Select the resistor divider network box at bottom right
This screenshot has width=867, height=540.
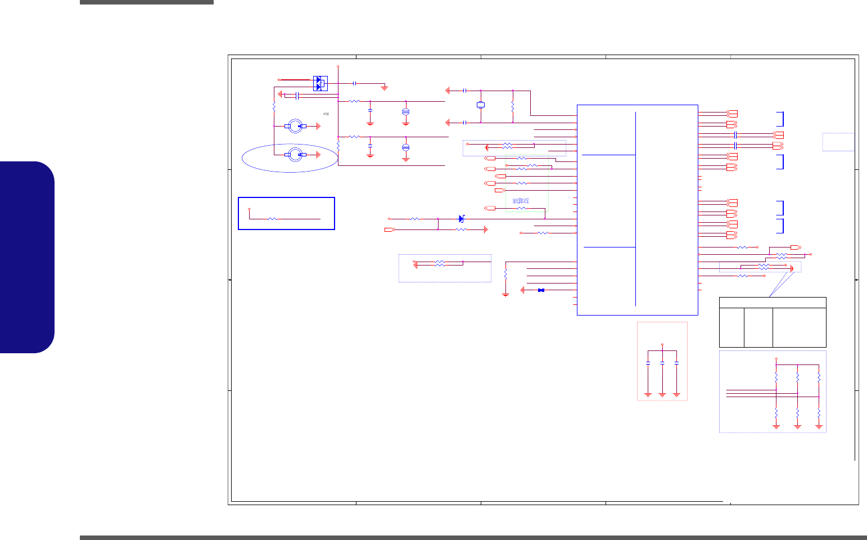point(773,392)
